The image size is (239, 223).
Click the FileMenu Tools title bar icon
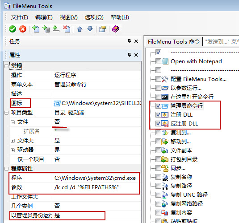coord(8,6)
